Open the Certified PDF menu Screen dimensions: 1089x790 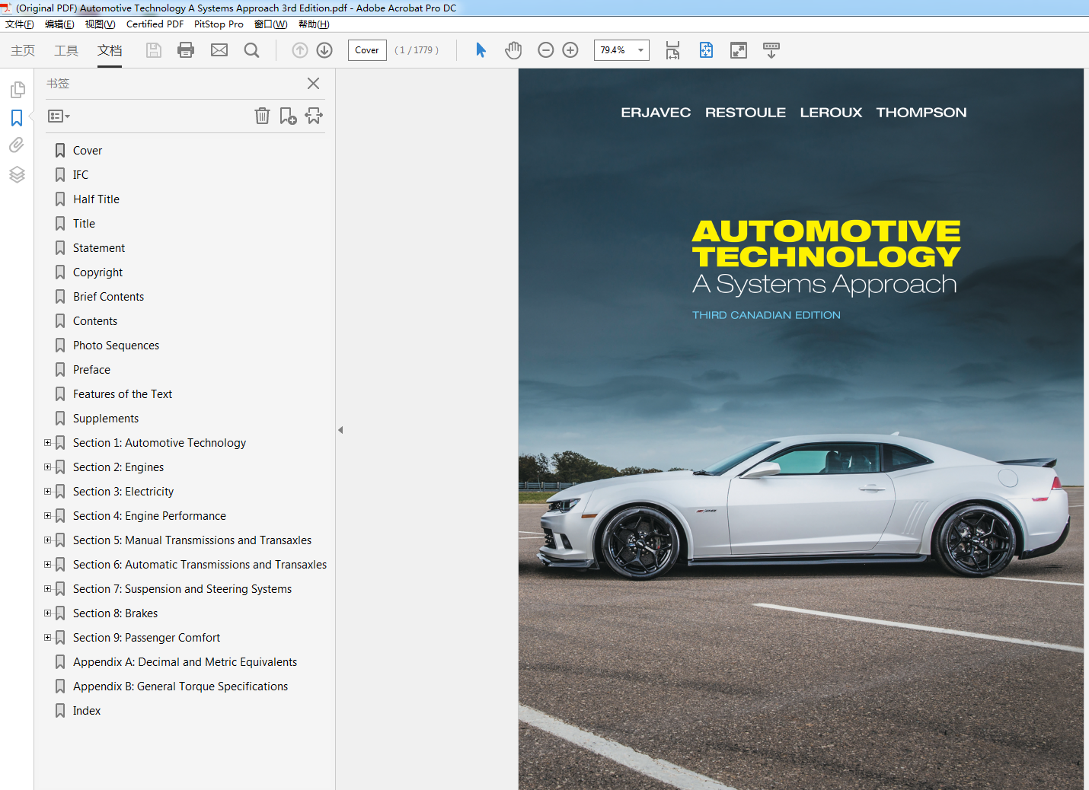coord(155,24)
